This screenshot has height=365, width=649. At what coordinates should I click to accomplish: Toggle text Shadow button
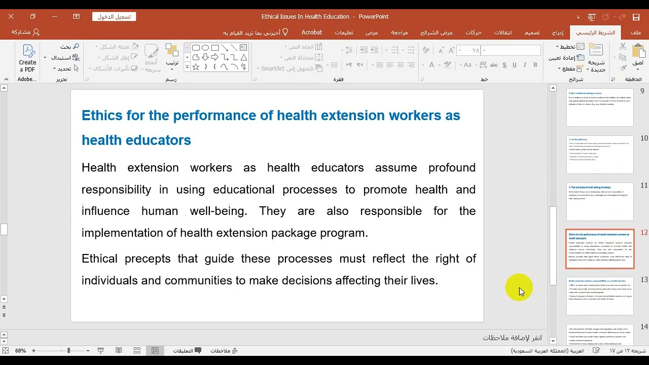coord(504,65)
